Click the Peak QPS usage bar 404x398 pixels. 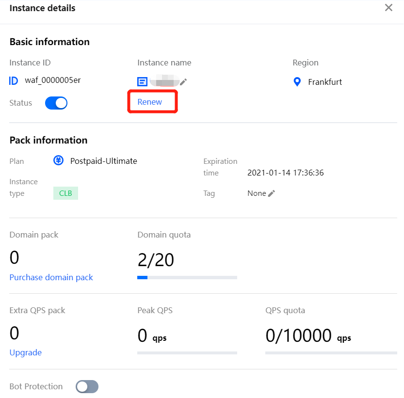coord(187,353)
